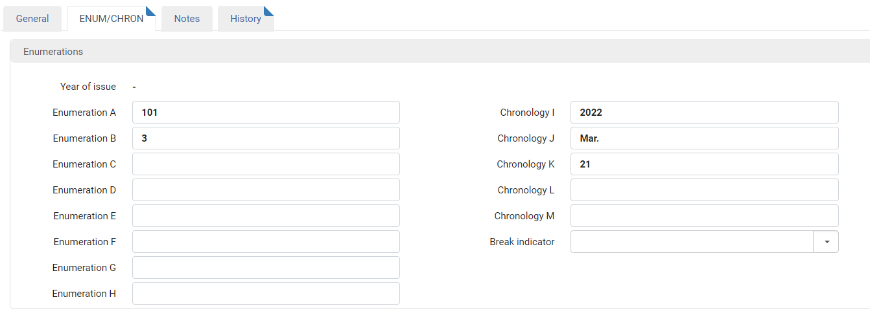Select the ENUM/CHRON tab
Screen dimensions: 870x315
pos(112,19)
